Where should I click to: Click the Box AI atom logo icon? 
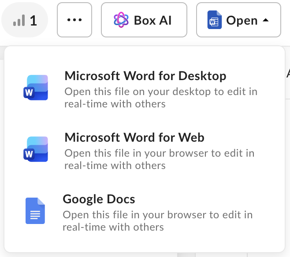coord(121,20)
